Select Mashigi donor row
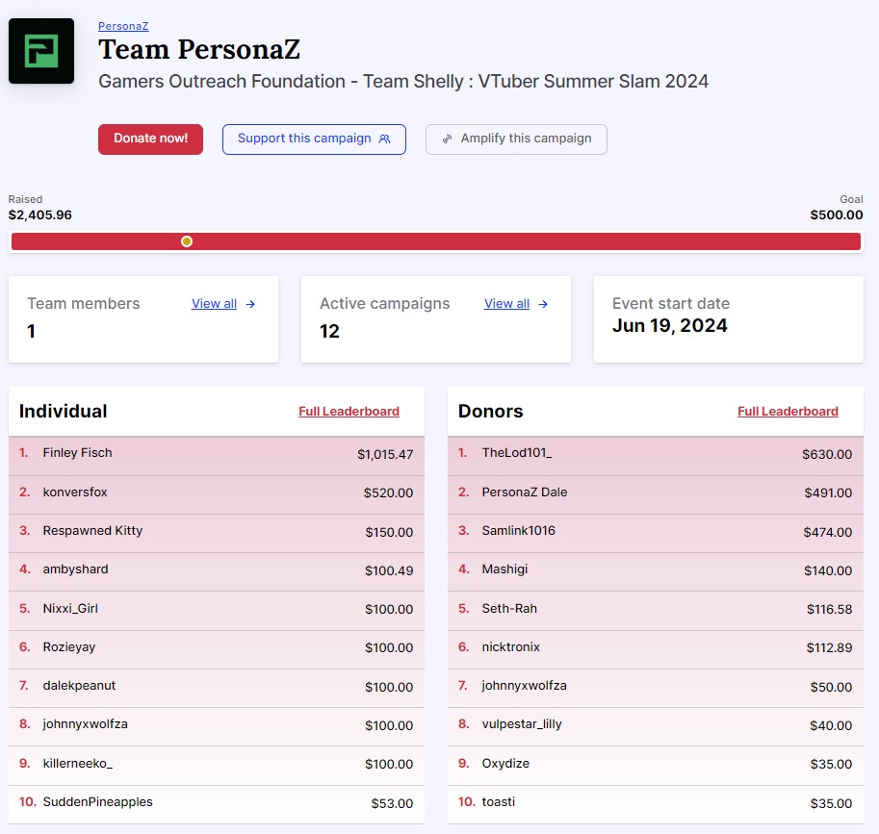Screen dimensions: 879x834 tap(656, 571)
